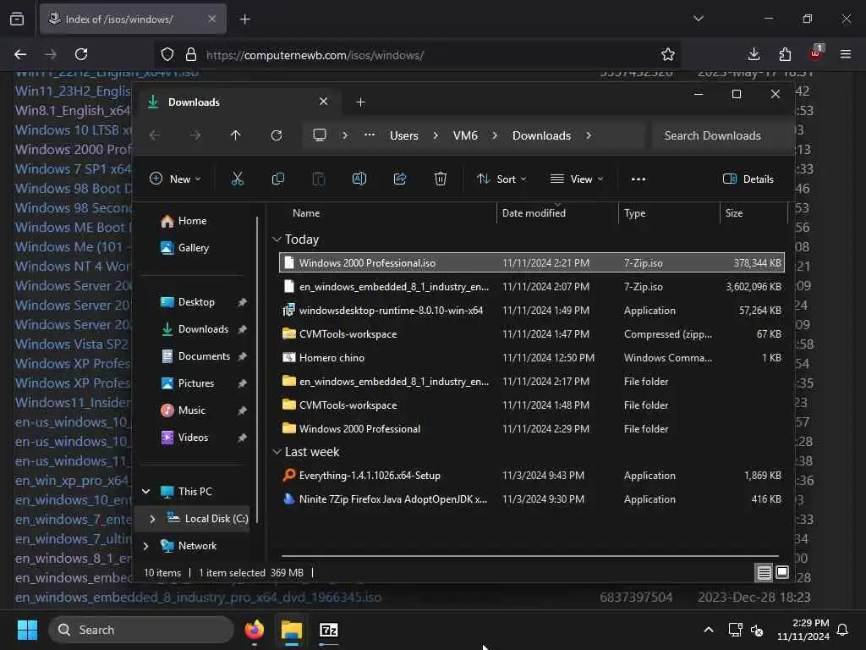
Task: Open the notification bell in system tray
Action: 842,630
